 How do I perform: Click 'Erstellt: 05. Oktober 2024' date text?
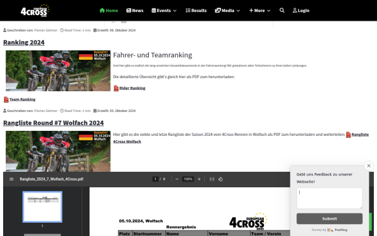click(116, 111)
